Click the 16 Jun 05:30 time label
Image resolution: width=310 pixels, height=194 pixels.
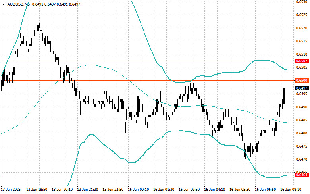coord(240,190)
